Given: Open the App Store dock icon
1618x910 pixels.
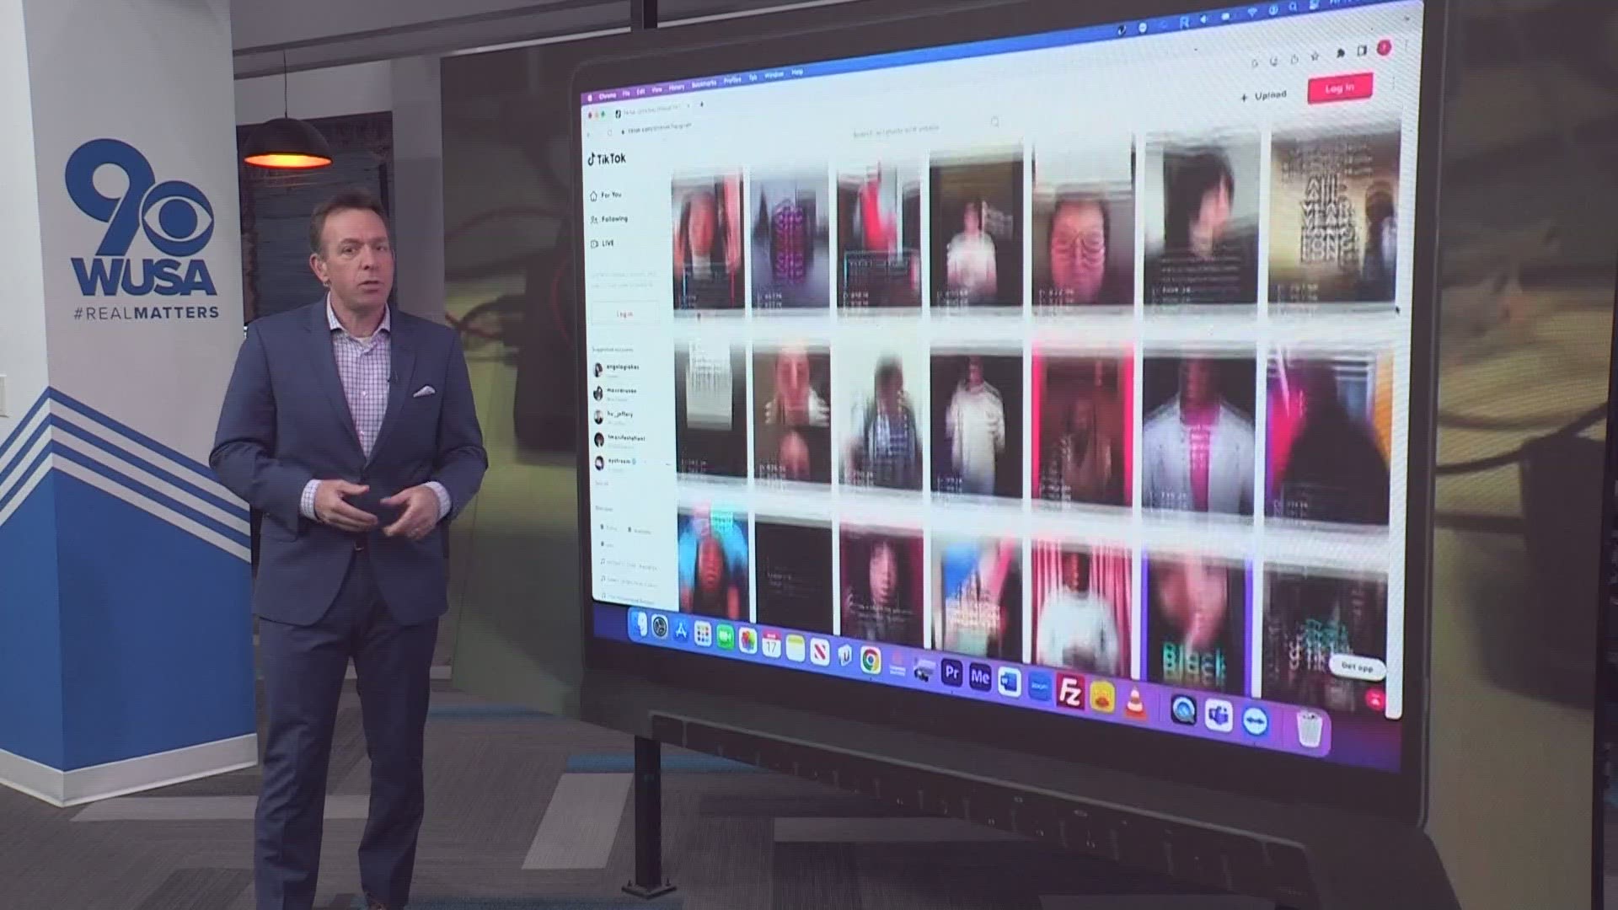Looking at the screenshot, I should (x=680, y=631).
